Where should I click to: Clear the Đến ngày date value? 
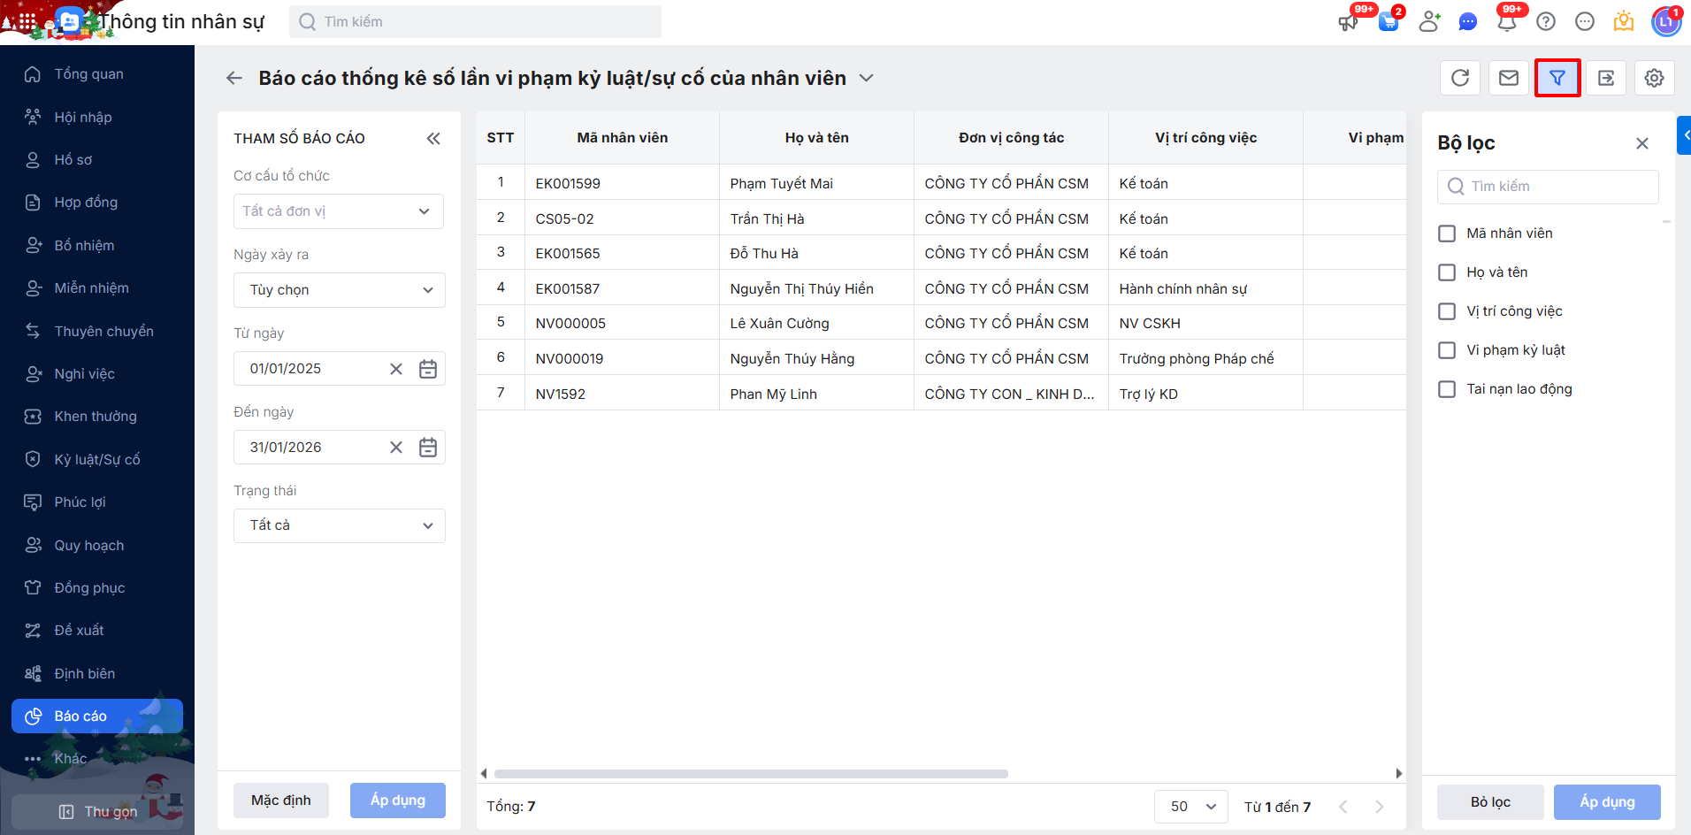396,448
